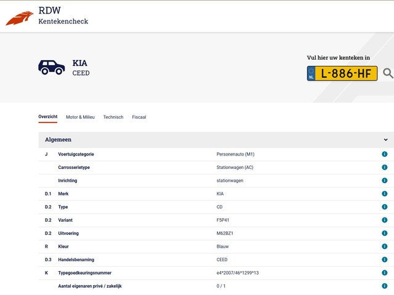Show info for Inrichting row
The height and width of the screenshot is (295, 394).
pos(385,181)
